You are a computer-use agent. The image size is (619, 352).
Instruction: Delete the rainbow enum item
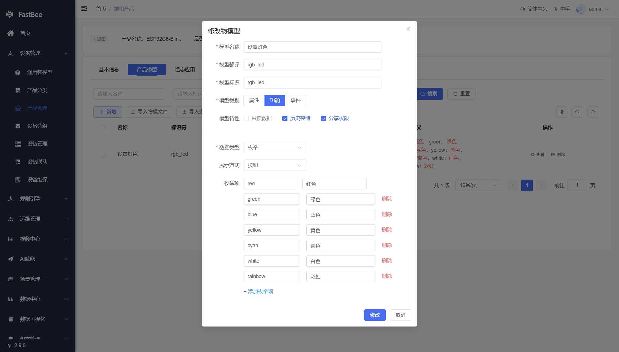tap(387, 276)
